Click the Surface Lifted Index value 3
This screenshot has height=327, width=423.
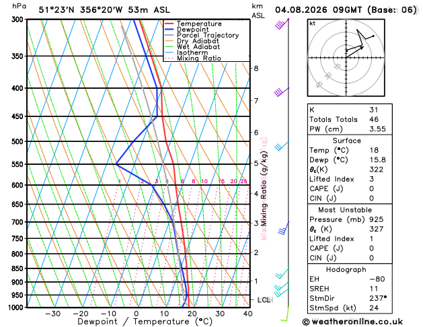[371, 179]
